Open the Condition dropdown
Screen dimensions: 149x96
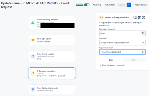(122, 43)
